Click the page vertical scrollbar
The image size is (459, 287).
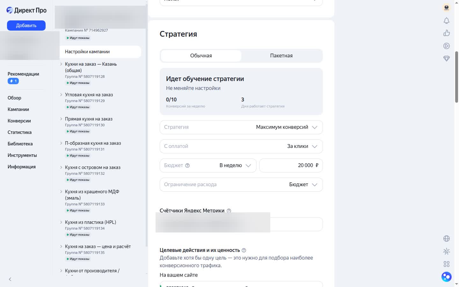456,77
